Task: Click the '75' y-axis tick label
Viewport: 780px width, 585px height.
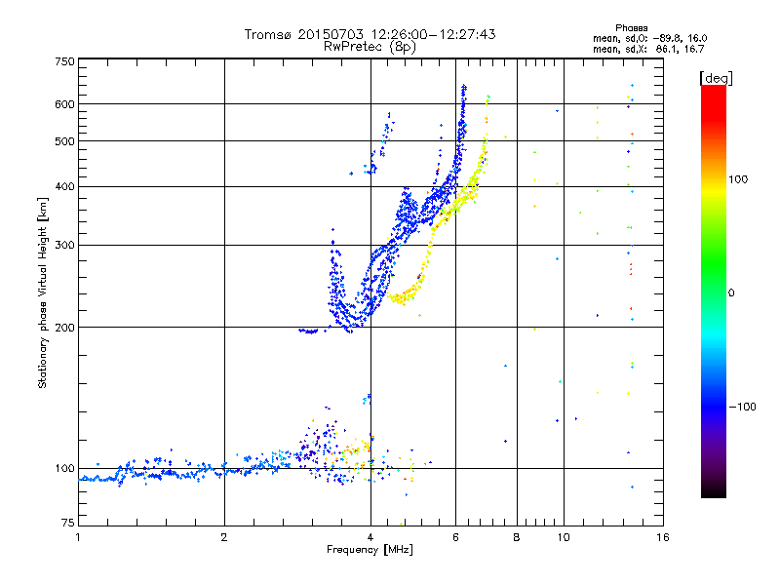Action: 68,523
